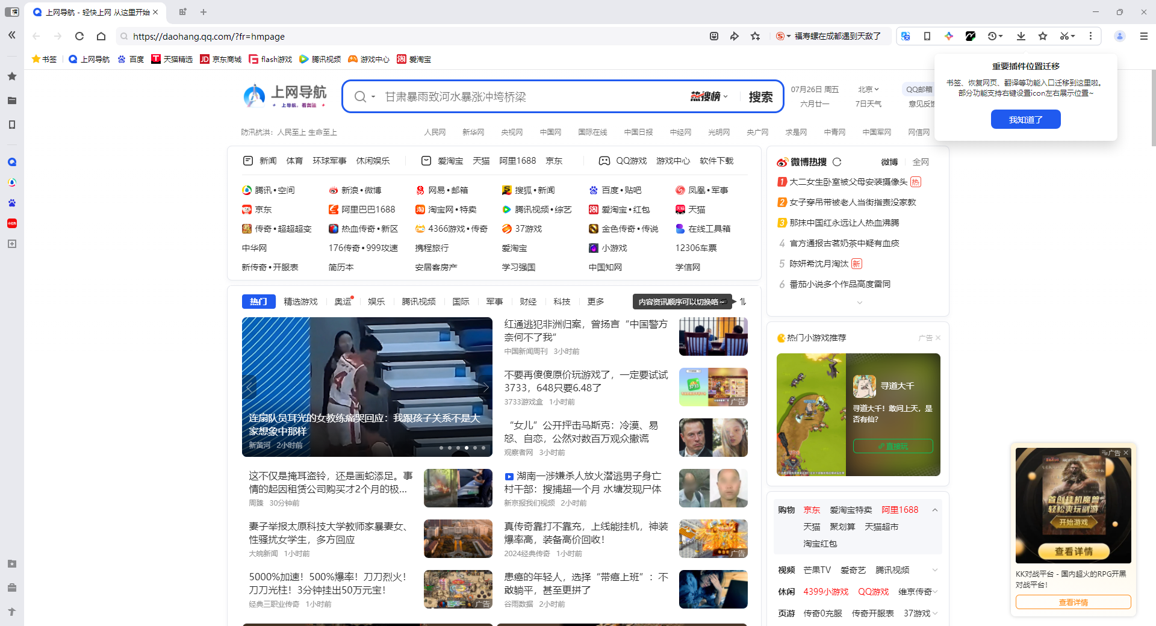Select the 娱乐 news tab

376,302
